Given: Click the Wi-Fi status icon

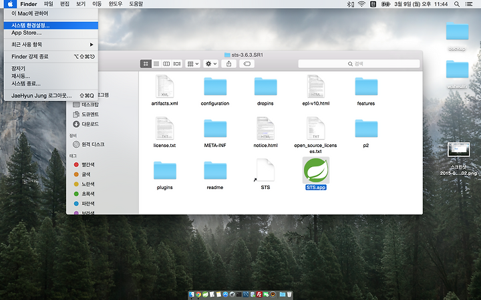Looking at the screenshot, I should tap(361, 4).
